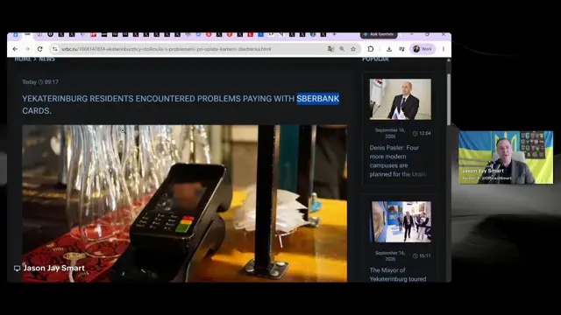Open the Denis Pasler thumbnail image
561x315 pixels.
(x=401, y=99)
